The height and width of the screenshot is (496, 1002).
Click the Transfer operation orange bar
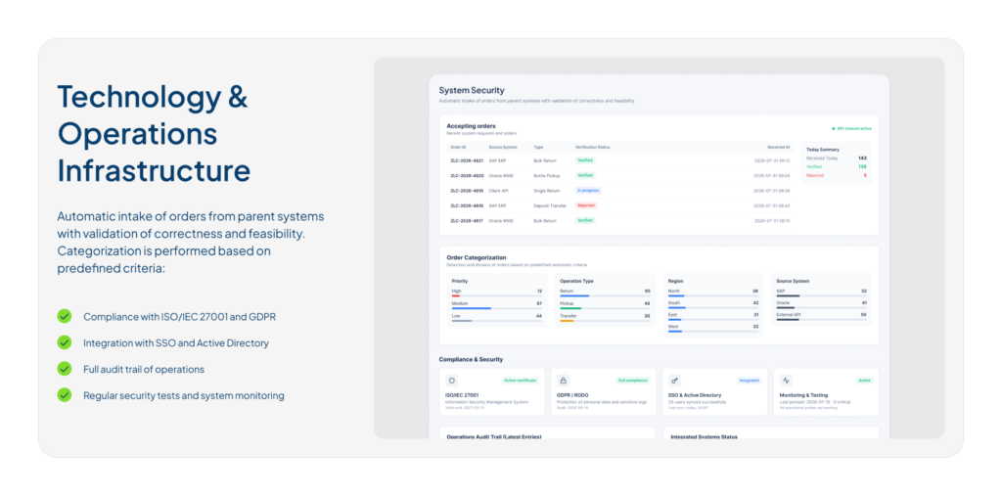click(x=567, y=320)
